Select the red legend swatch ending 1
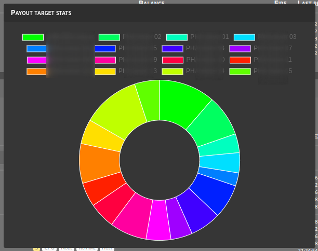This screenshot has width=318, height=251. 240,60
